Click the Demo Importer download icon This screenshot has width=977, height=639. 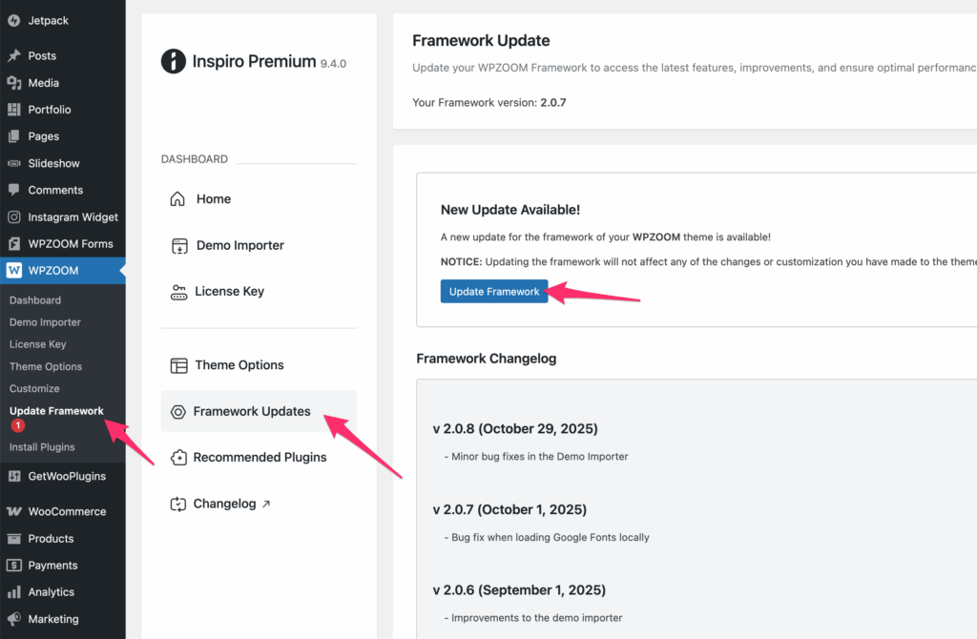coord(178,246)
